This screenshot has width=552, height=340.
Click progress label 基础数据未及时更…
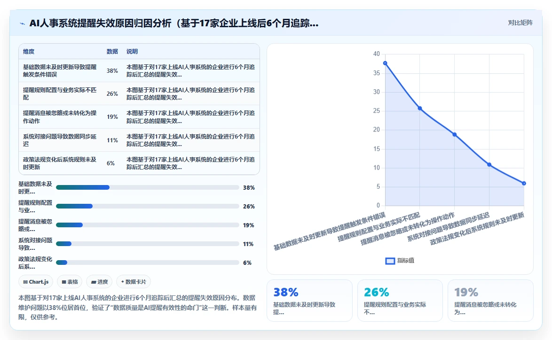[x=35, y=187]
